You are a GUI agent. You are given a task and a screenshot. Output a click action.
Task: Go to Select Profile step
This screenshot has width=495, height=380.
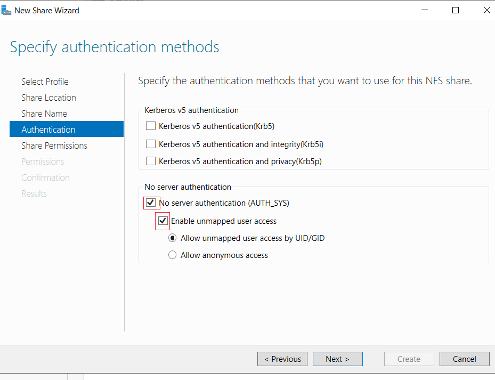(45, 82)
